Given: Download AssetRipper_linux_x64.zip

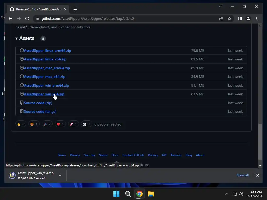Looking at the screenshot, I should [x=45, y=59].
